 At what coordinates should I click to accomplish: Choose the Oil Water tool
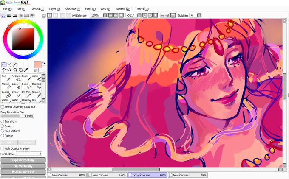pos(26,100)
